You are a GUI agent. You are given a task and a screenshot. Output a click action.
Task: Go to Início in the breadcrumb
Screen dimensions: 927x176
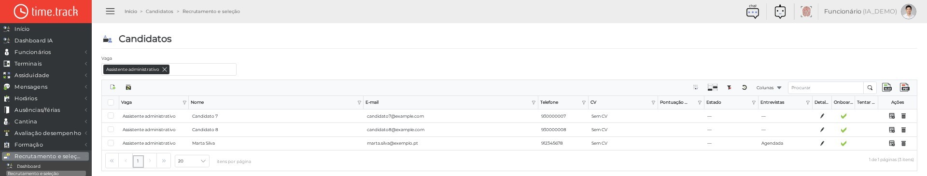coord(131,11)
